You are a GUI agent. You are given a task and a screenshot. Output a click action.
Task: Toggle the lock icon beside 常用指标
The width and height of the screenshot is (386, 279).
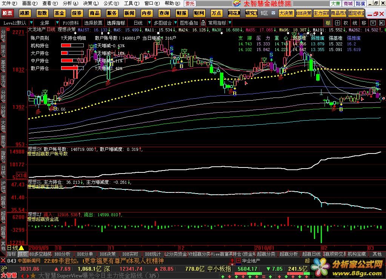click(x=203, y=23)
